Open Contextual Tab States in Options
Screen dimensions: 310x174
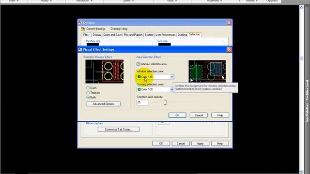pyautogui.click(x=119, y=130)
